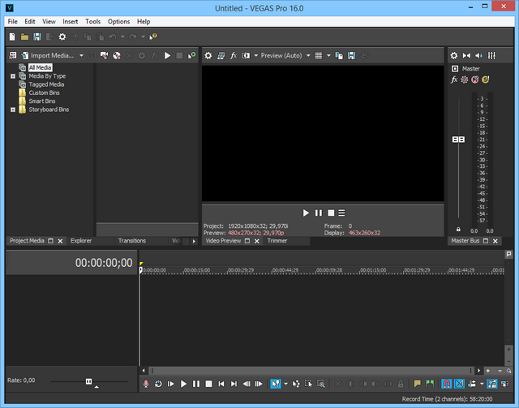This screenshot has width=519, height=408.
Task: Toggle Loop Playback in transport bar
Action: coord(158,384)
